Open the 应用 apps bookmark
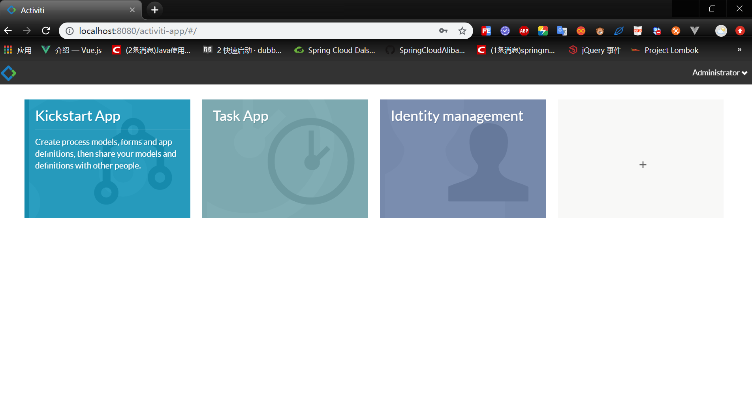Viewport: 752px width, 401px height. click(x=18, y=50)
